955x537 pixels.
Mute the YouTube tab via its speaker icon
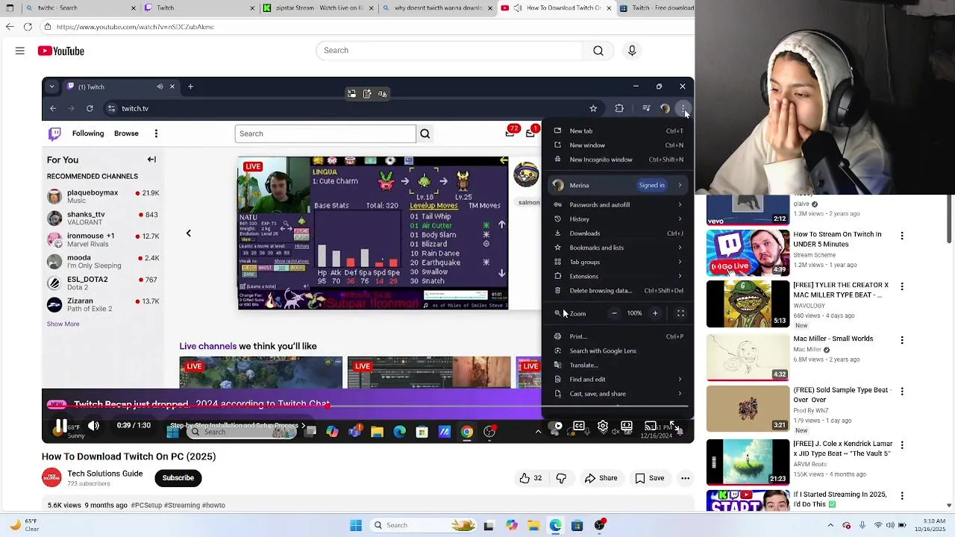click(518, 8)
